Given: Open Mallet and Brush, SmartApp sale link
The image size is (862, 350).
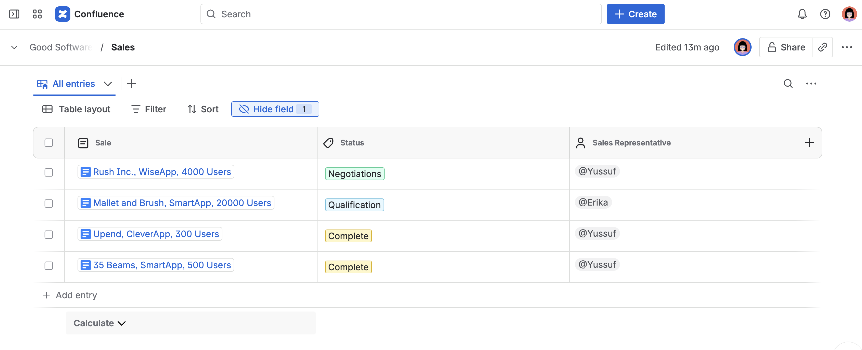Looking at the screenshot, I should [x=182, y=203].
